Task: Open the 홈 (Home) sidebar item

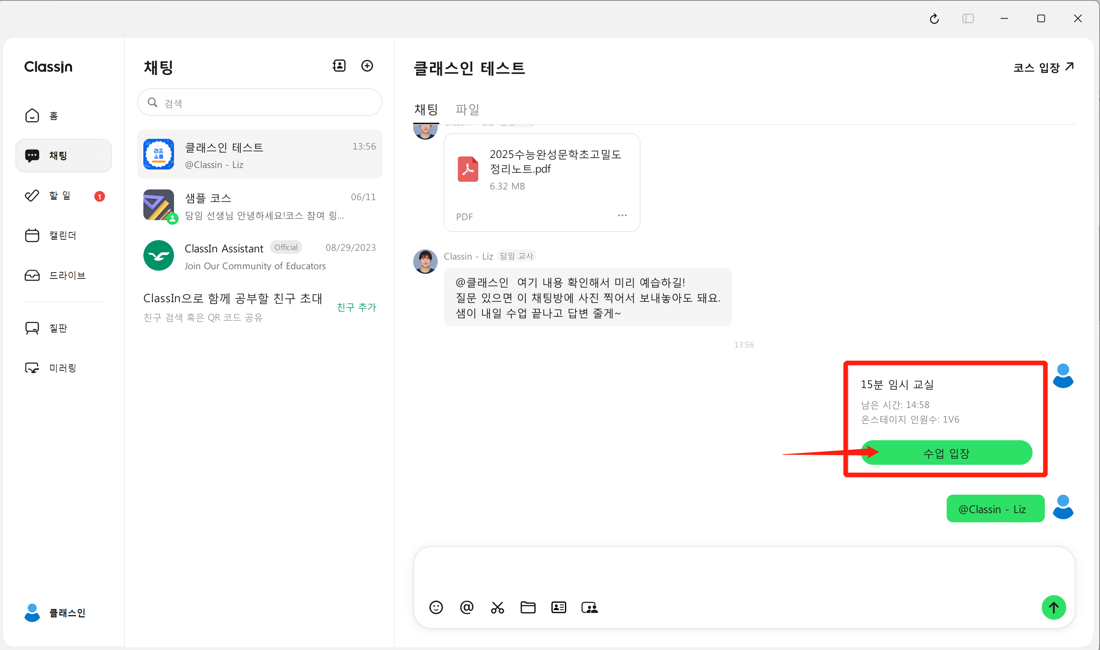Action: click(64, 116)
